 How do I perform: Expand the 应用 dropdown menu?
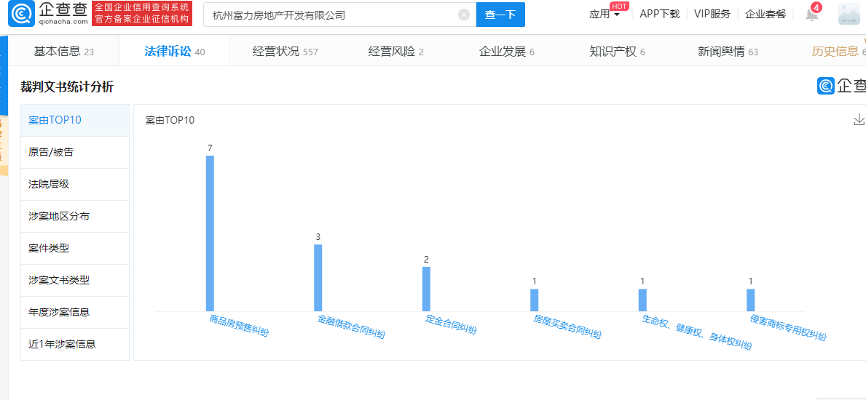[x=604, y=14]
